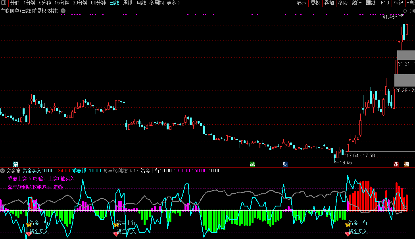415x239 pixels.
Task: Toggle 叠加 overlay mode
Action: pos(329,3)
